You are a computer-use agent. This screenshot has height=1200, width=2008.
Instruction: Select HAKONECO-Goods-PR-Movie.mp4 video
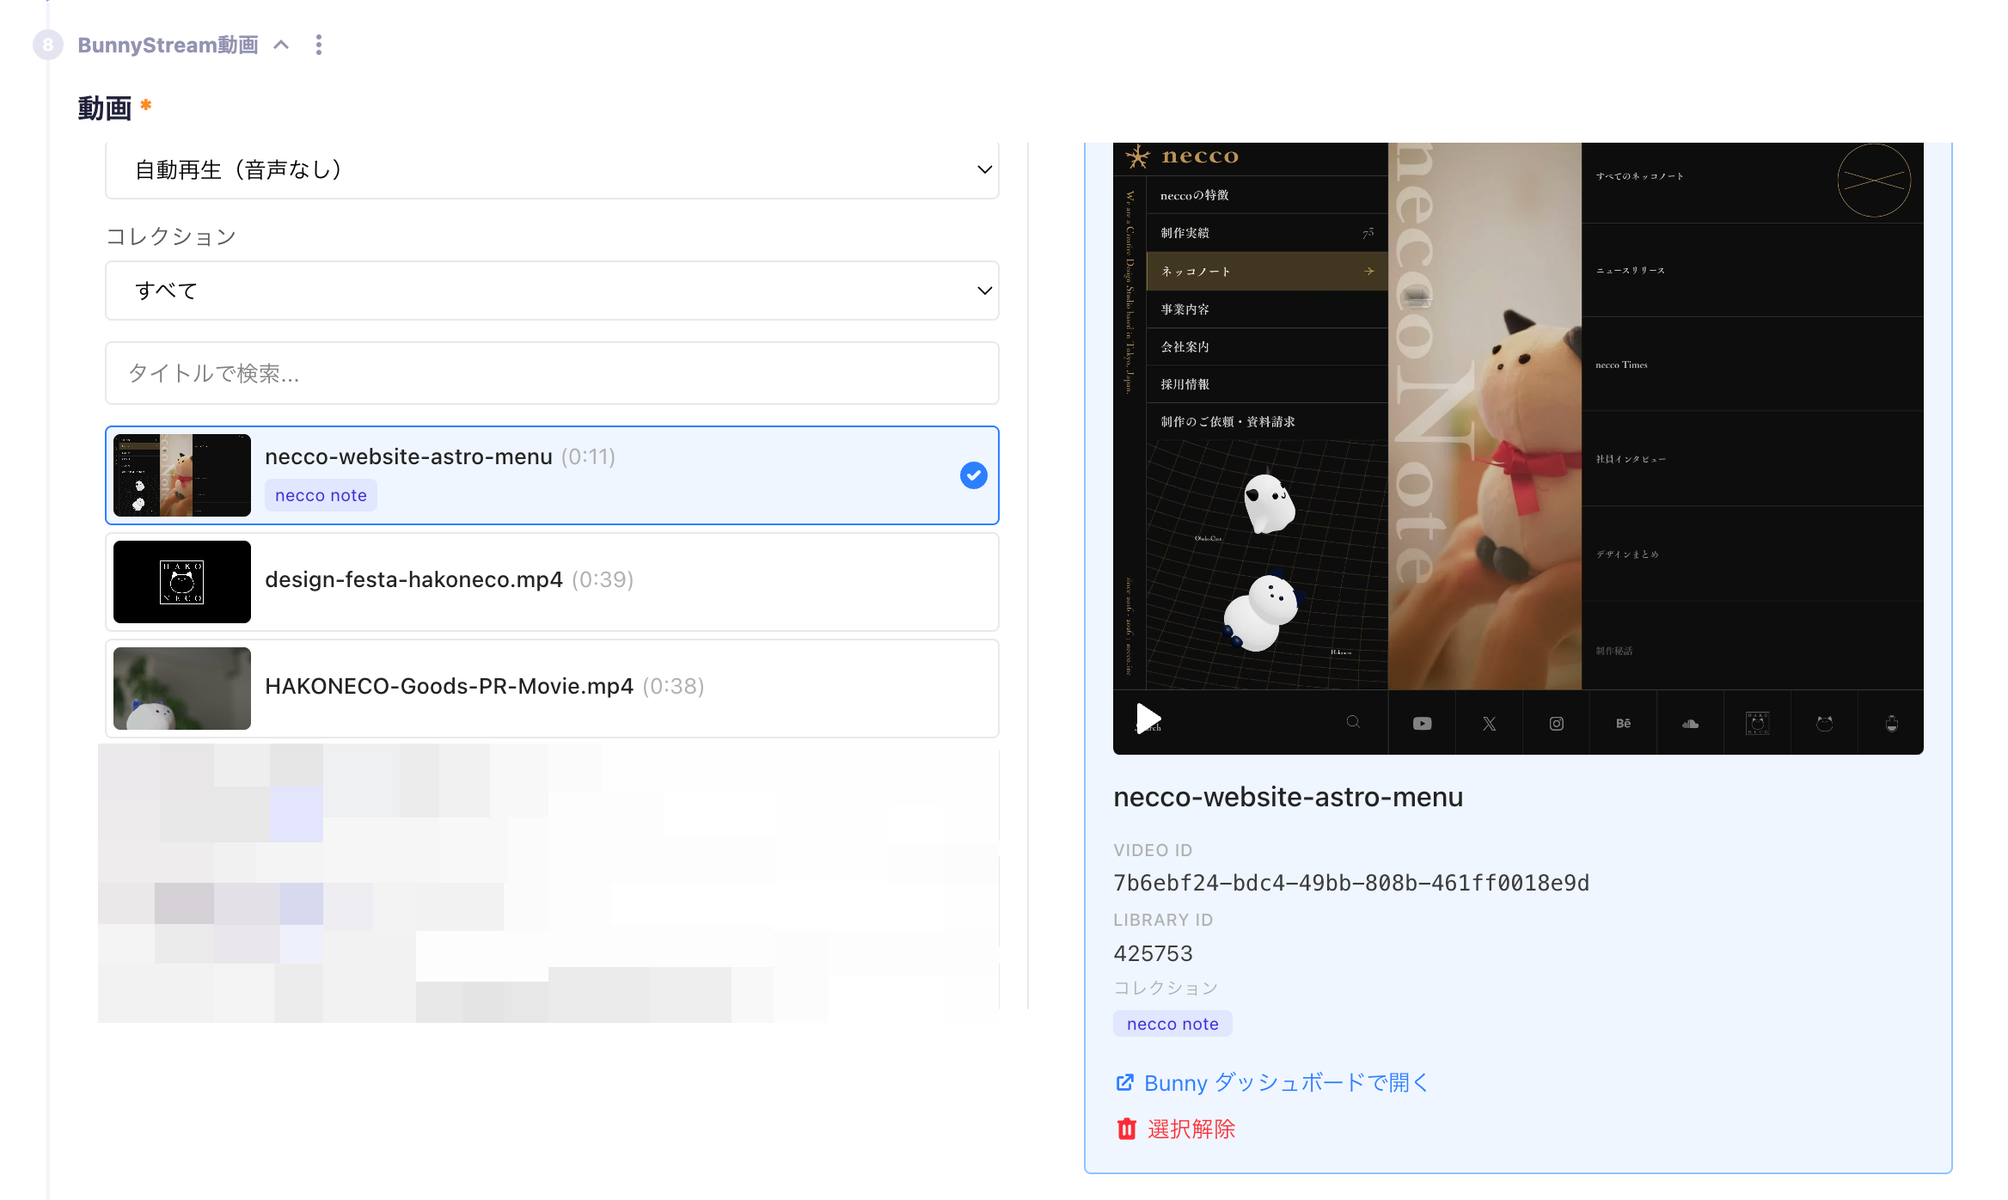552,689
